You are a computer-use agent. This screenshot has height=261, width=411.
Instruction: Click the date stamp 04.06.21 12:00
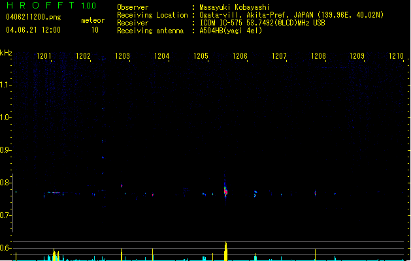(x=33, y=30)
